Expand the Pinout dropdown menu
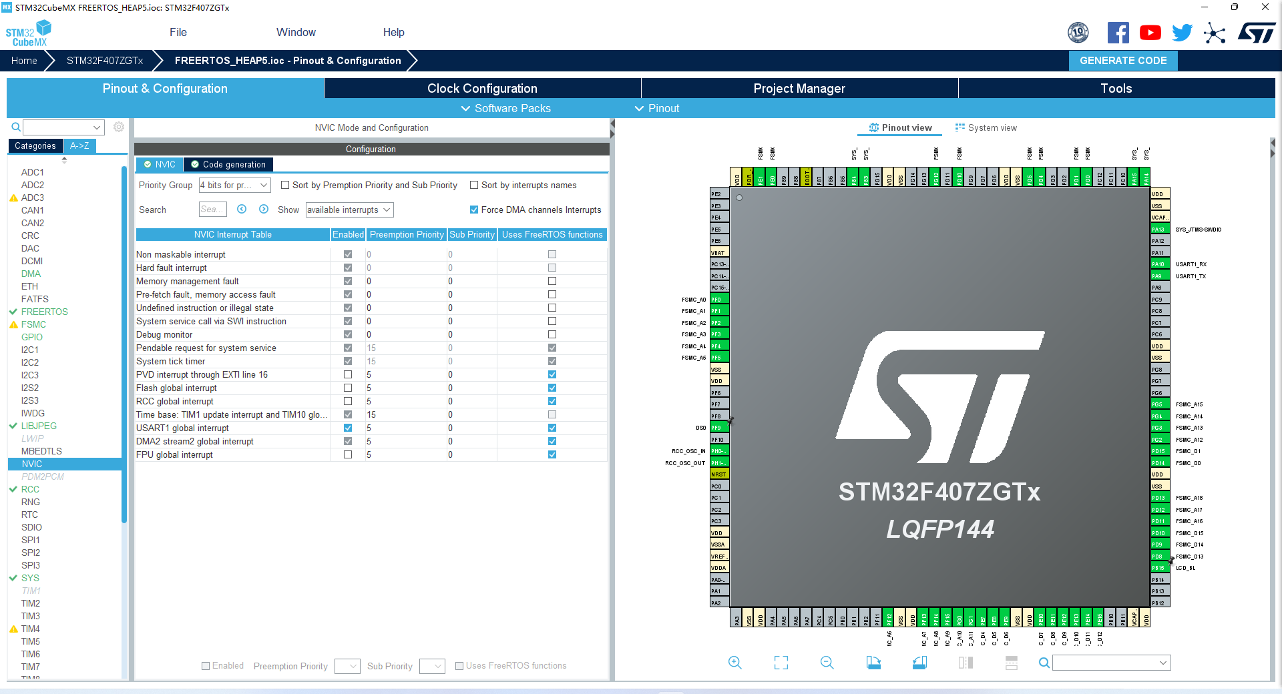The image size is (1282, 694). pos(656,108)
